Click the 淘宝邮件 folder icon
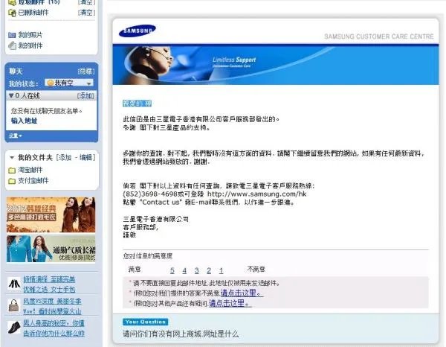This screenshot has width=446, height=347. coord(12,171)
